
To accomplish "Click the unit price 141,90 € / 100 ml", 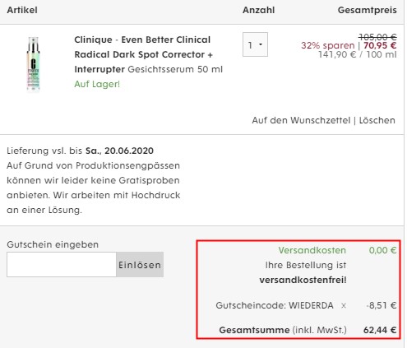I will pyautogui.click(x=358, y=54).
